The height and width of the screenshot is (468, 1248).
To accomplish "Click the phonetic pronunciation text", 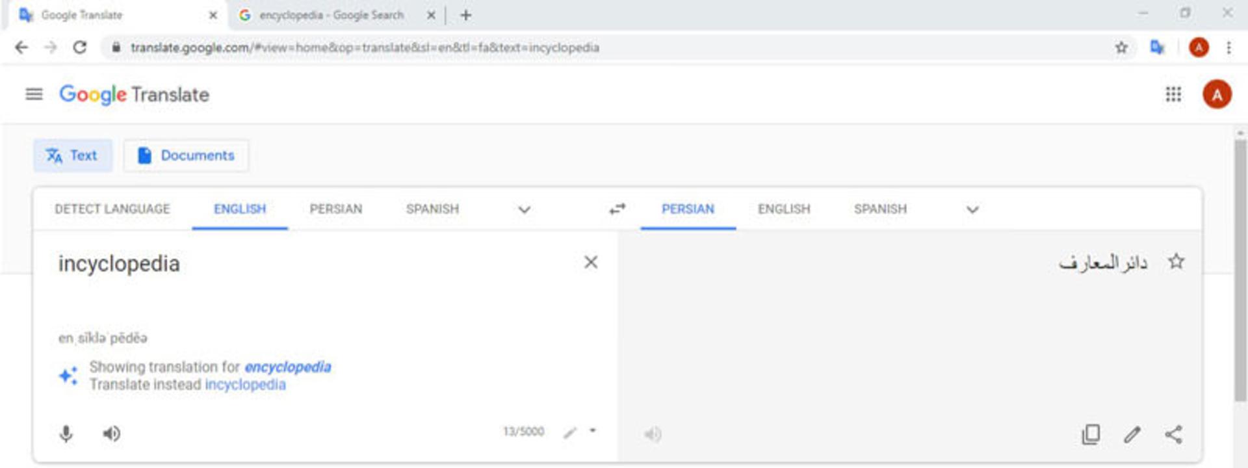I will coord(103,338).
